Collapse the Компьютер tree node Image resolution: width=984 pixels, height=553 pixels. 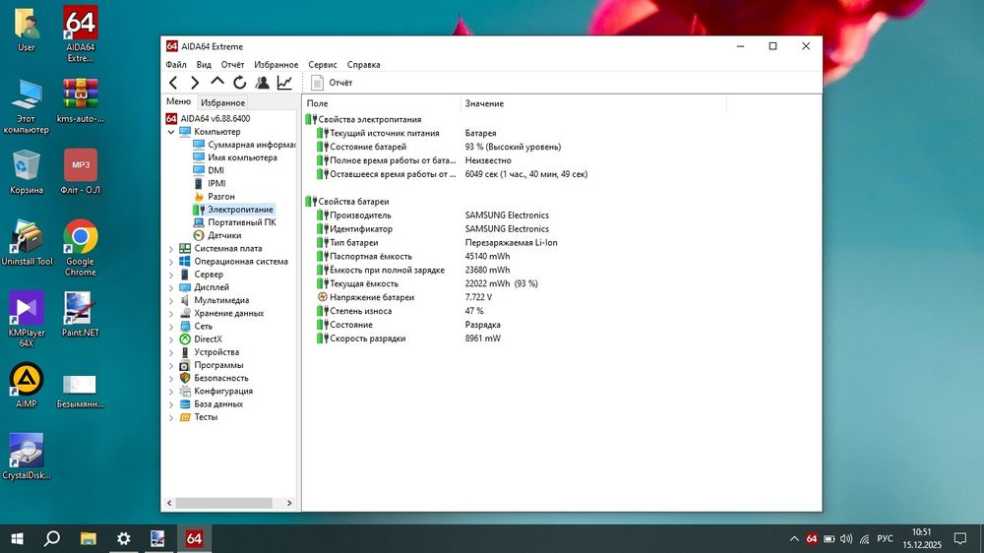[170, 132]
